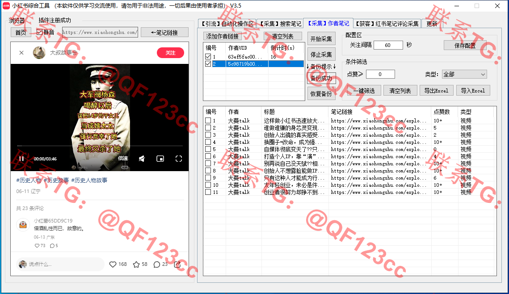Open hashtag #历史人物故事
This screenshot has height=294, width=509.
[89, 180]
